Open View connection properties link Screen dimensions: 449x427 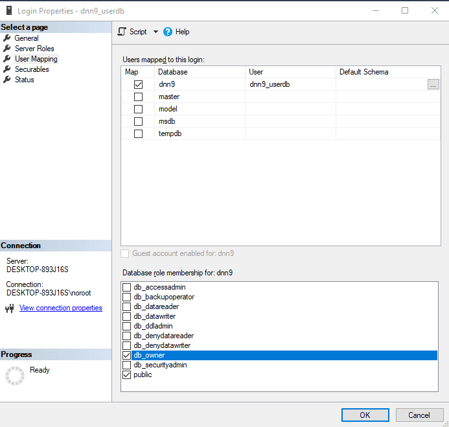pos(60,308)
